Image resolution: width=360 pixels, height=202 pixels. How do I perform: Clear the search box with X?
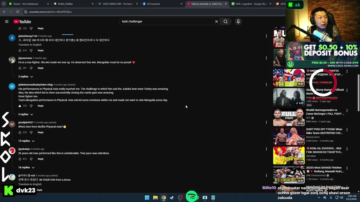pyautogui.click(x=217, y=22)
